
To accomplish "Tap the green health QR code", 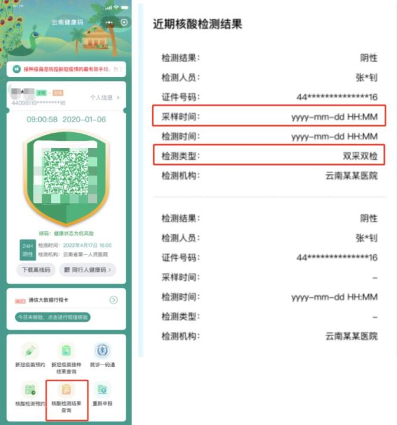I will tap(66, 172).
